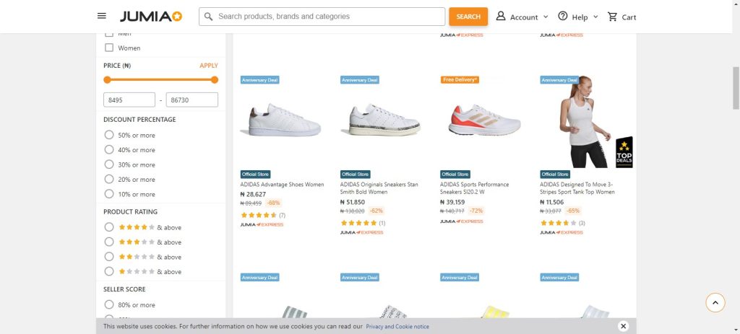Image resolution: width=740 pixels, height=334 pixels.
Task: Close the cookie notice banner
Action: (623, 326)
